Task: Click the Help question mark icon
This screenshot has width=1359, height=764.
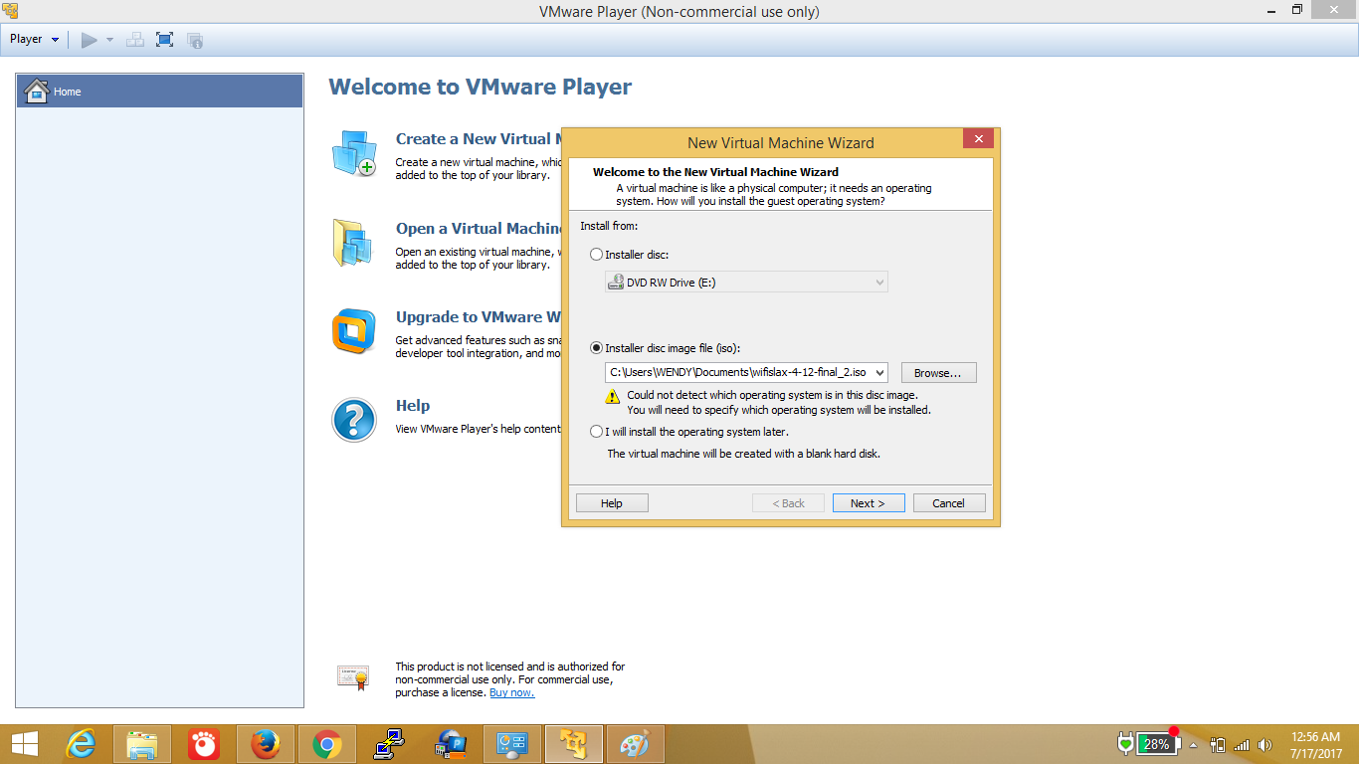Action: tap(354, 420)
